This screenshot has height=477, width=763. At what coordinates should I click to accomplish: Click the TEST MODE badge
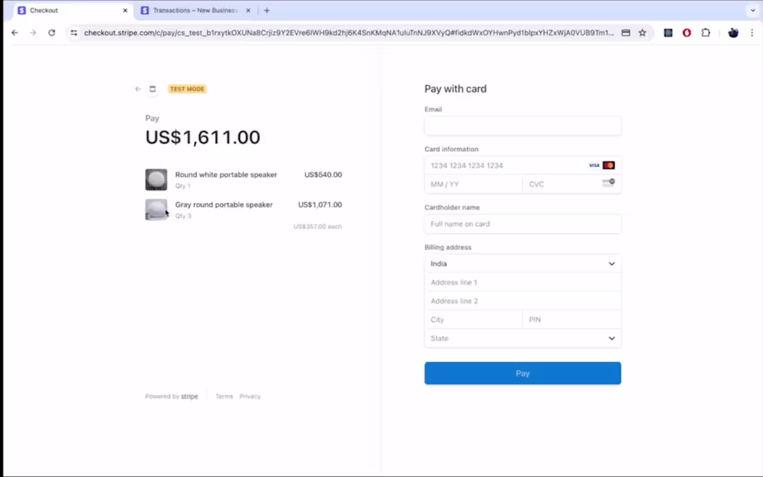click(x=187, y=89)
